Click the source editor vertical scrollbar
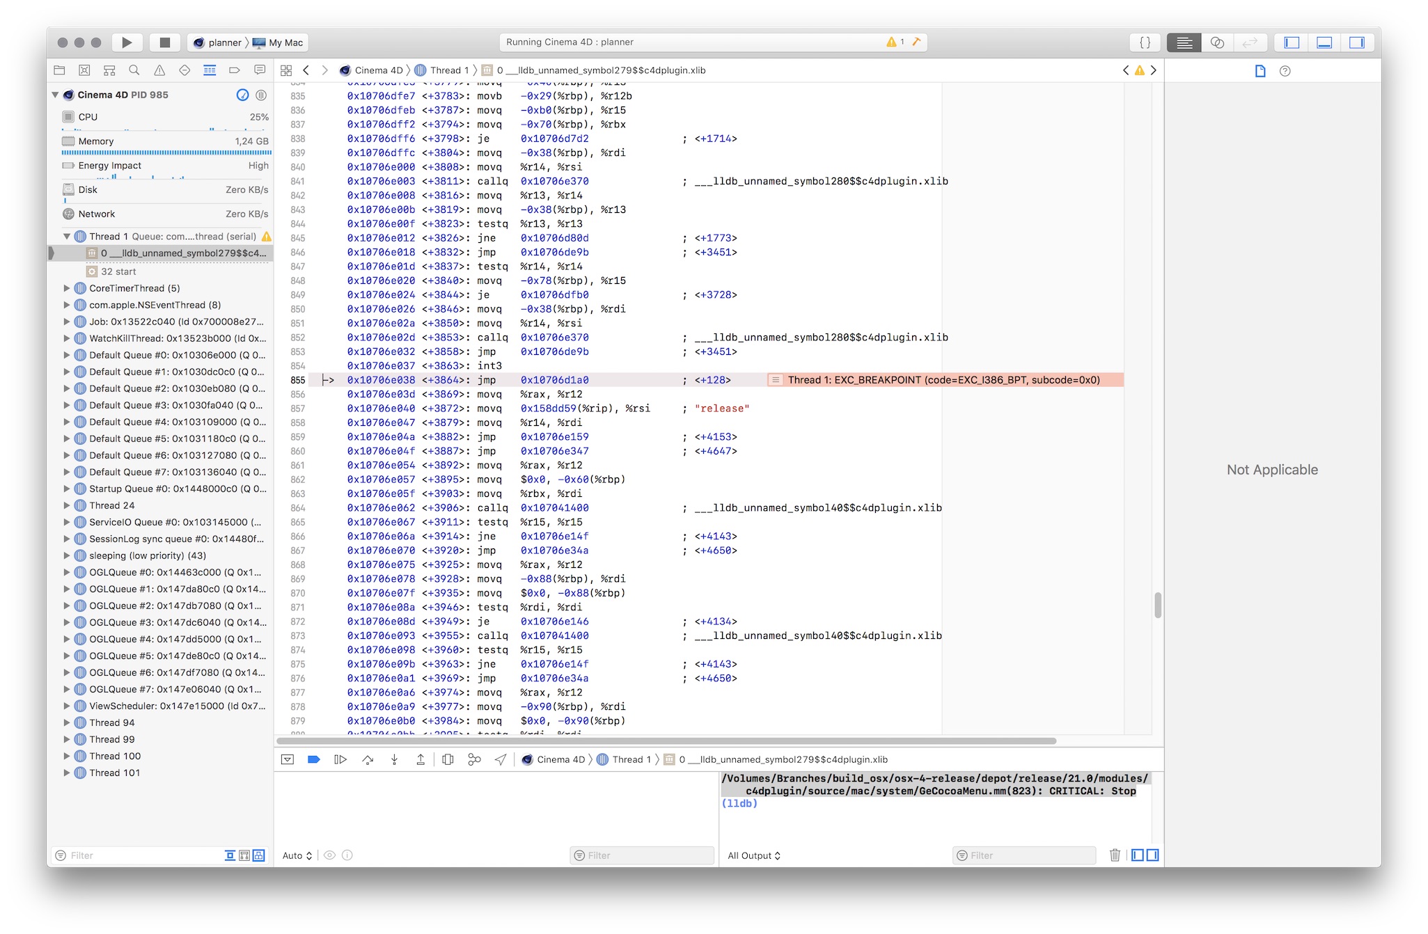This screenshot has width=1428, height=934. tap(1158, 605)
